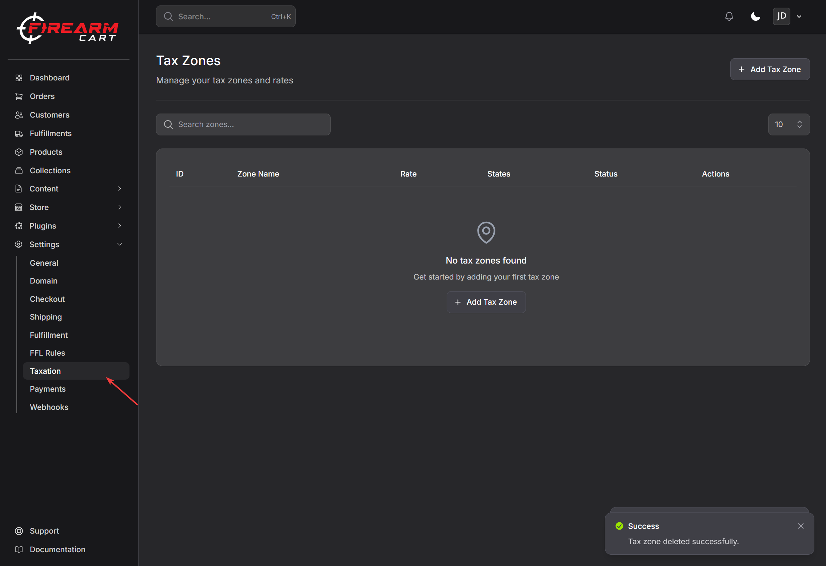Click the Content document icon
The height and width of the screenshot is (566, 826).
tap(19, 189)
